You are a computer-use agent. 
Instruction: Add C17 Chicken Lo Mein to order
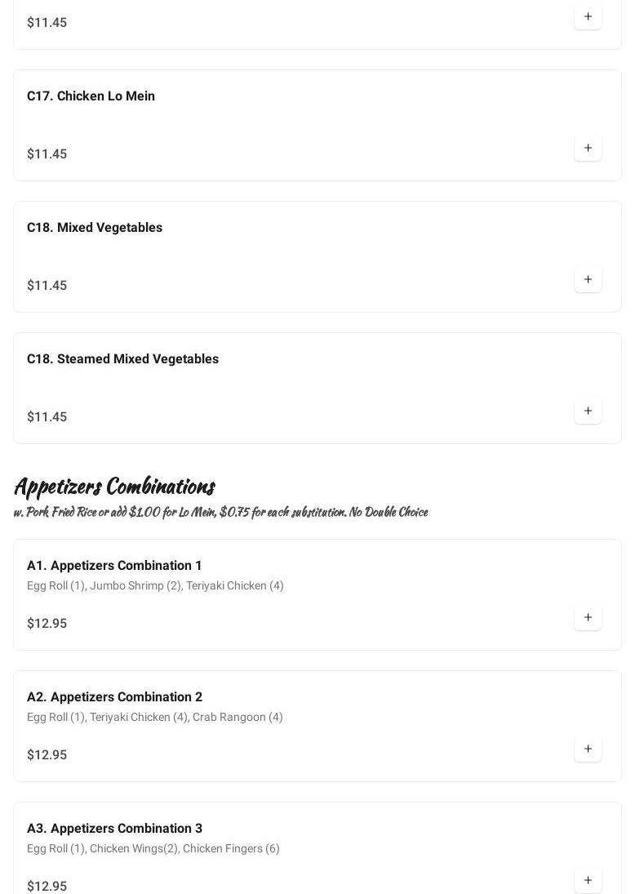point(588,149)
